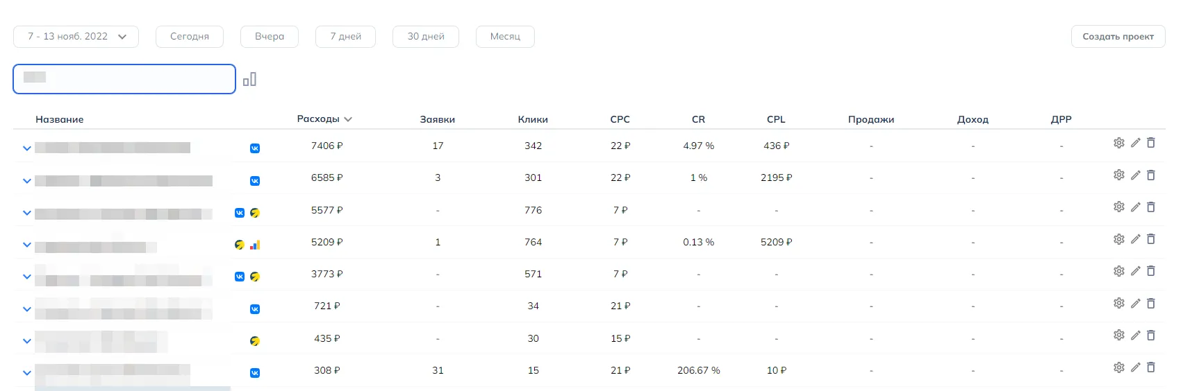Screen dimensions: 1183x391
Task: Select the Сегодня period filter
Action: pos(190,37)
